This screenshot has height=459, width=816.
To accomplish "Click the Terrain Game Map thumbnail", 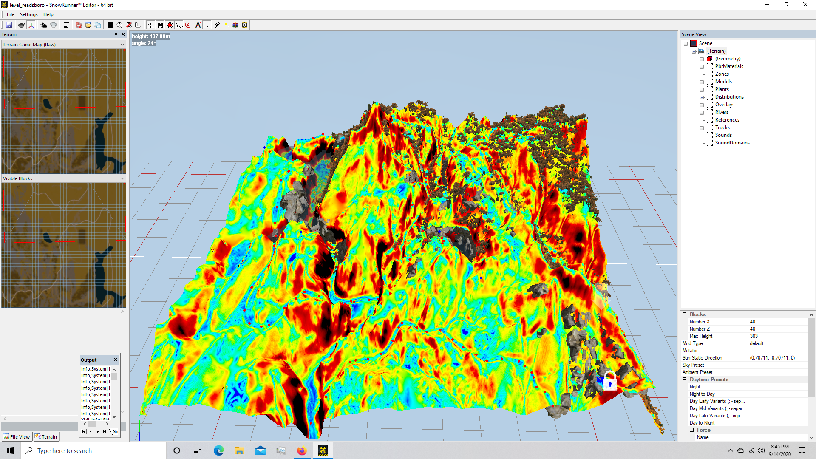I will (64, 111).
